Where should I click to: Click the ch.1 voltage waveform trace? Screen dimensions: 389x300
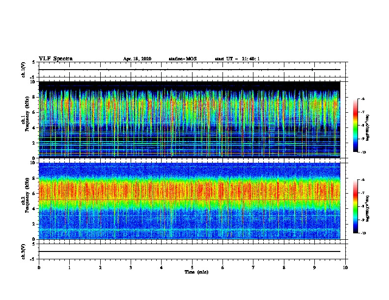pyautogui.click(x=190, y=70)
